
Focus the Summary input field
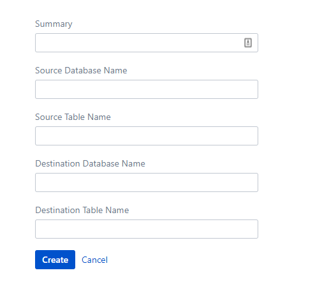pyautogui.click(x=147, y=43)
